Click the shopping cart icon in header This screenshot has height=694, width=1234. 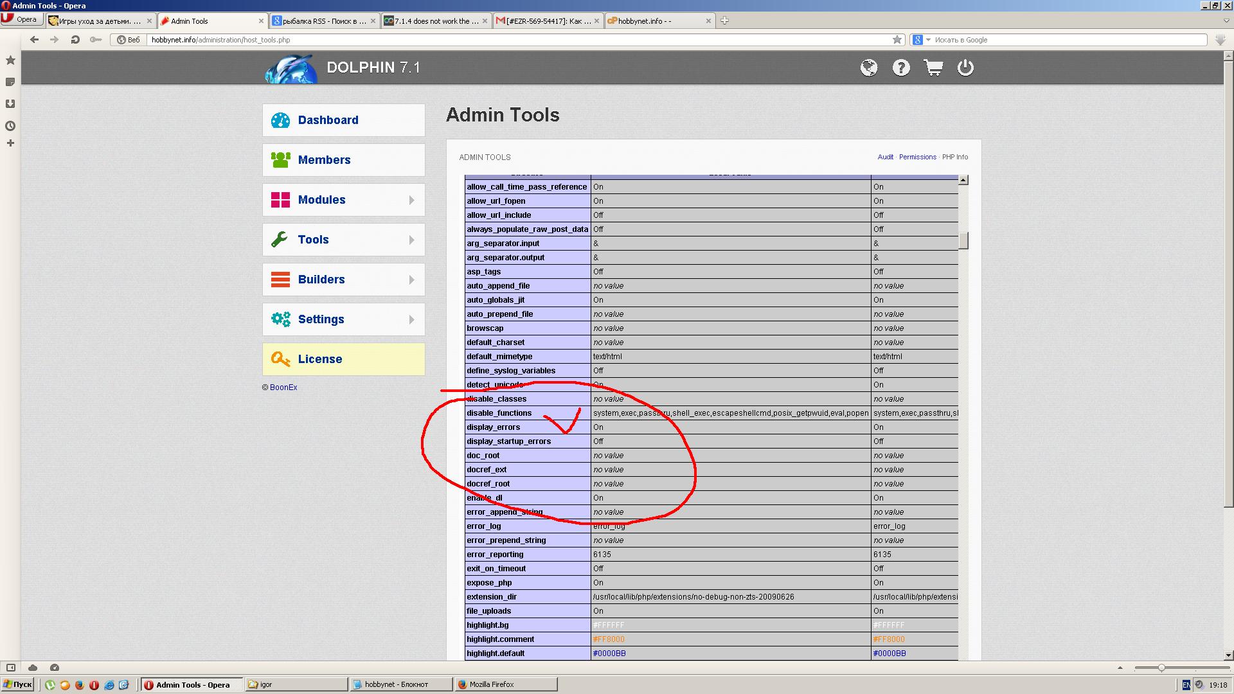tap(933, 67)
